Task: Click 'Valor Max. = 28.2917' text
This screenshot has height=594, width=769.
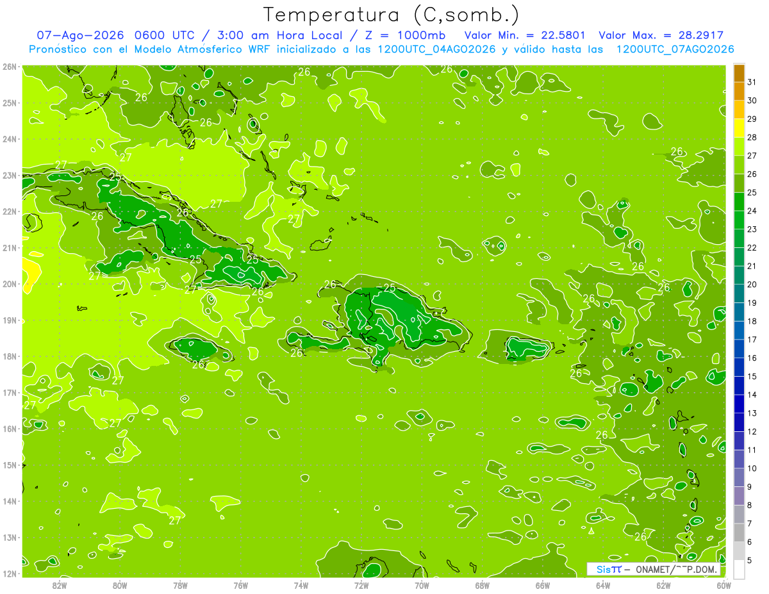Action: [x=661, y=35]
